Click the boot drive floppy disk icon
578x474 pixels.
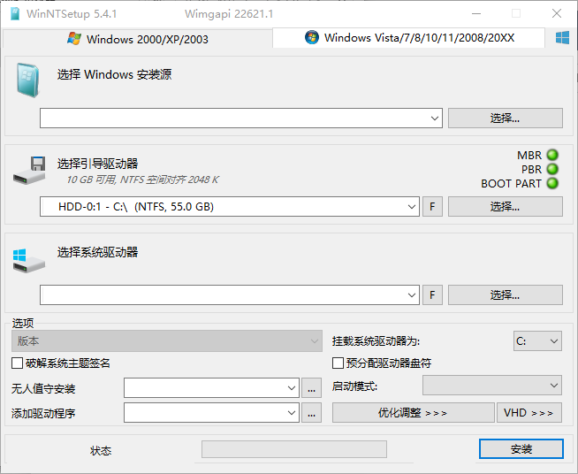[29, 170]
